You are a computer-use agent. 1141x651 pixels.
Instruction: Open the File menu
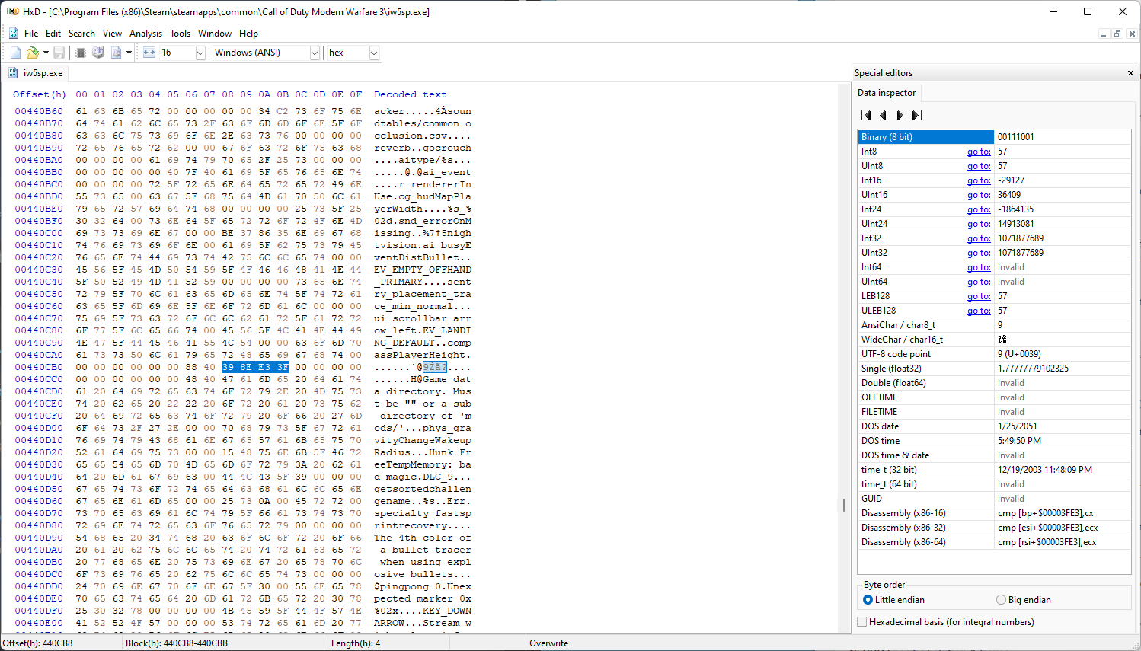pos(31,34)
